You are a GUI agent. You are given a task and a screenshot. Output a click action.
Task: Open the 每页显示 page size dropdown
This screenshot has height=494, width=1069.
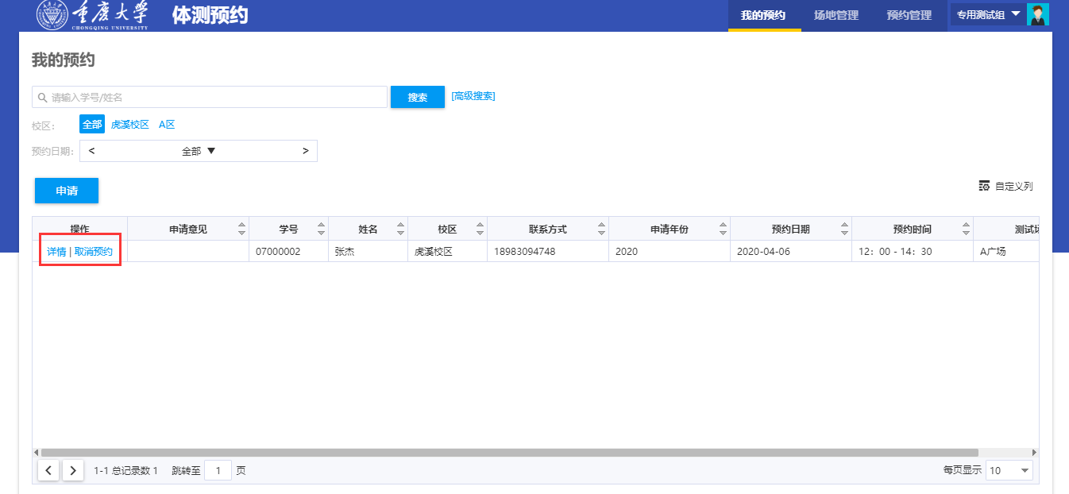[1009, 470]
